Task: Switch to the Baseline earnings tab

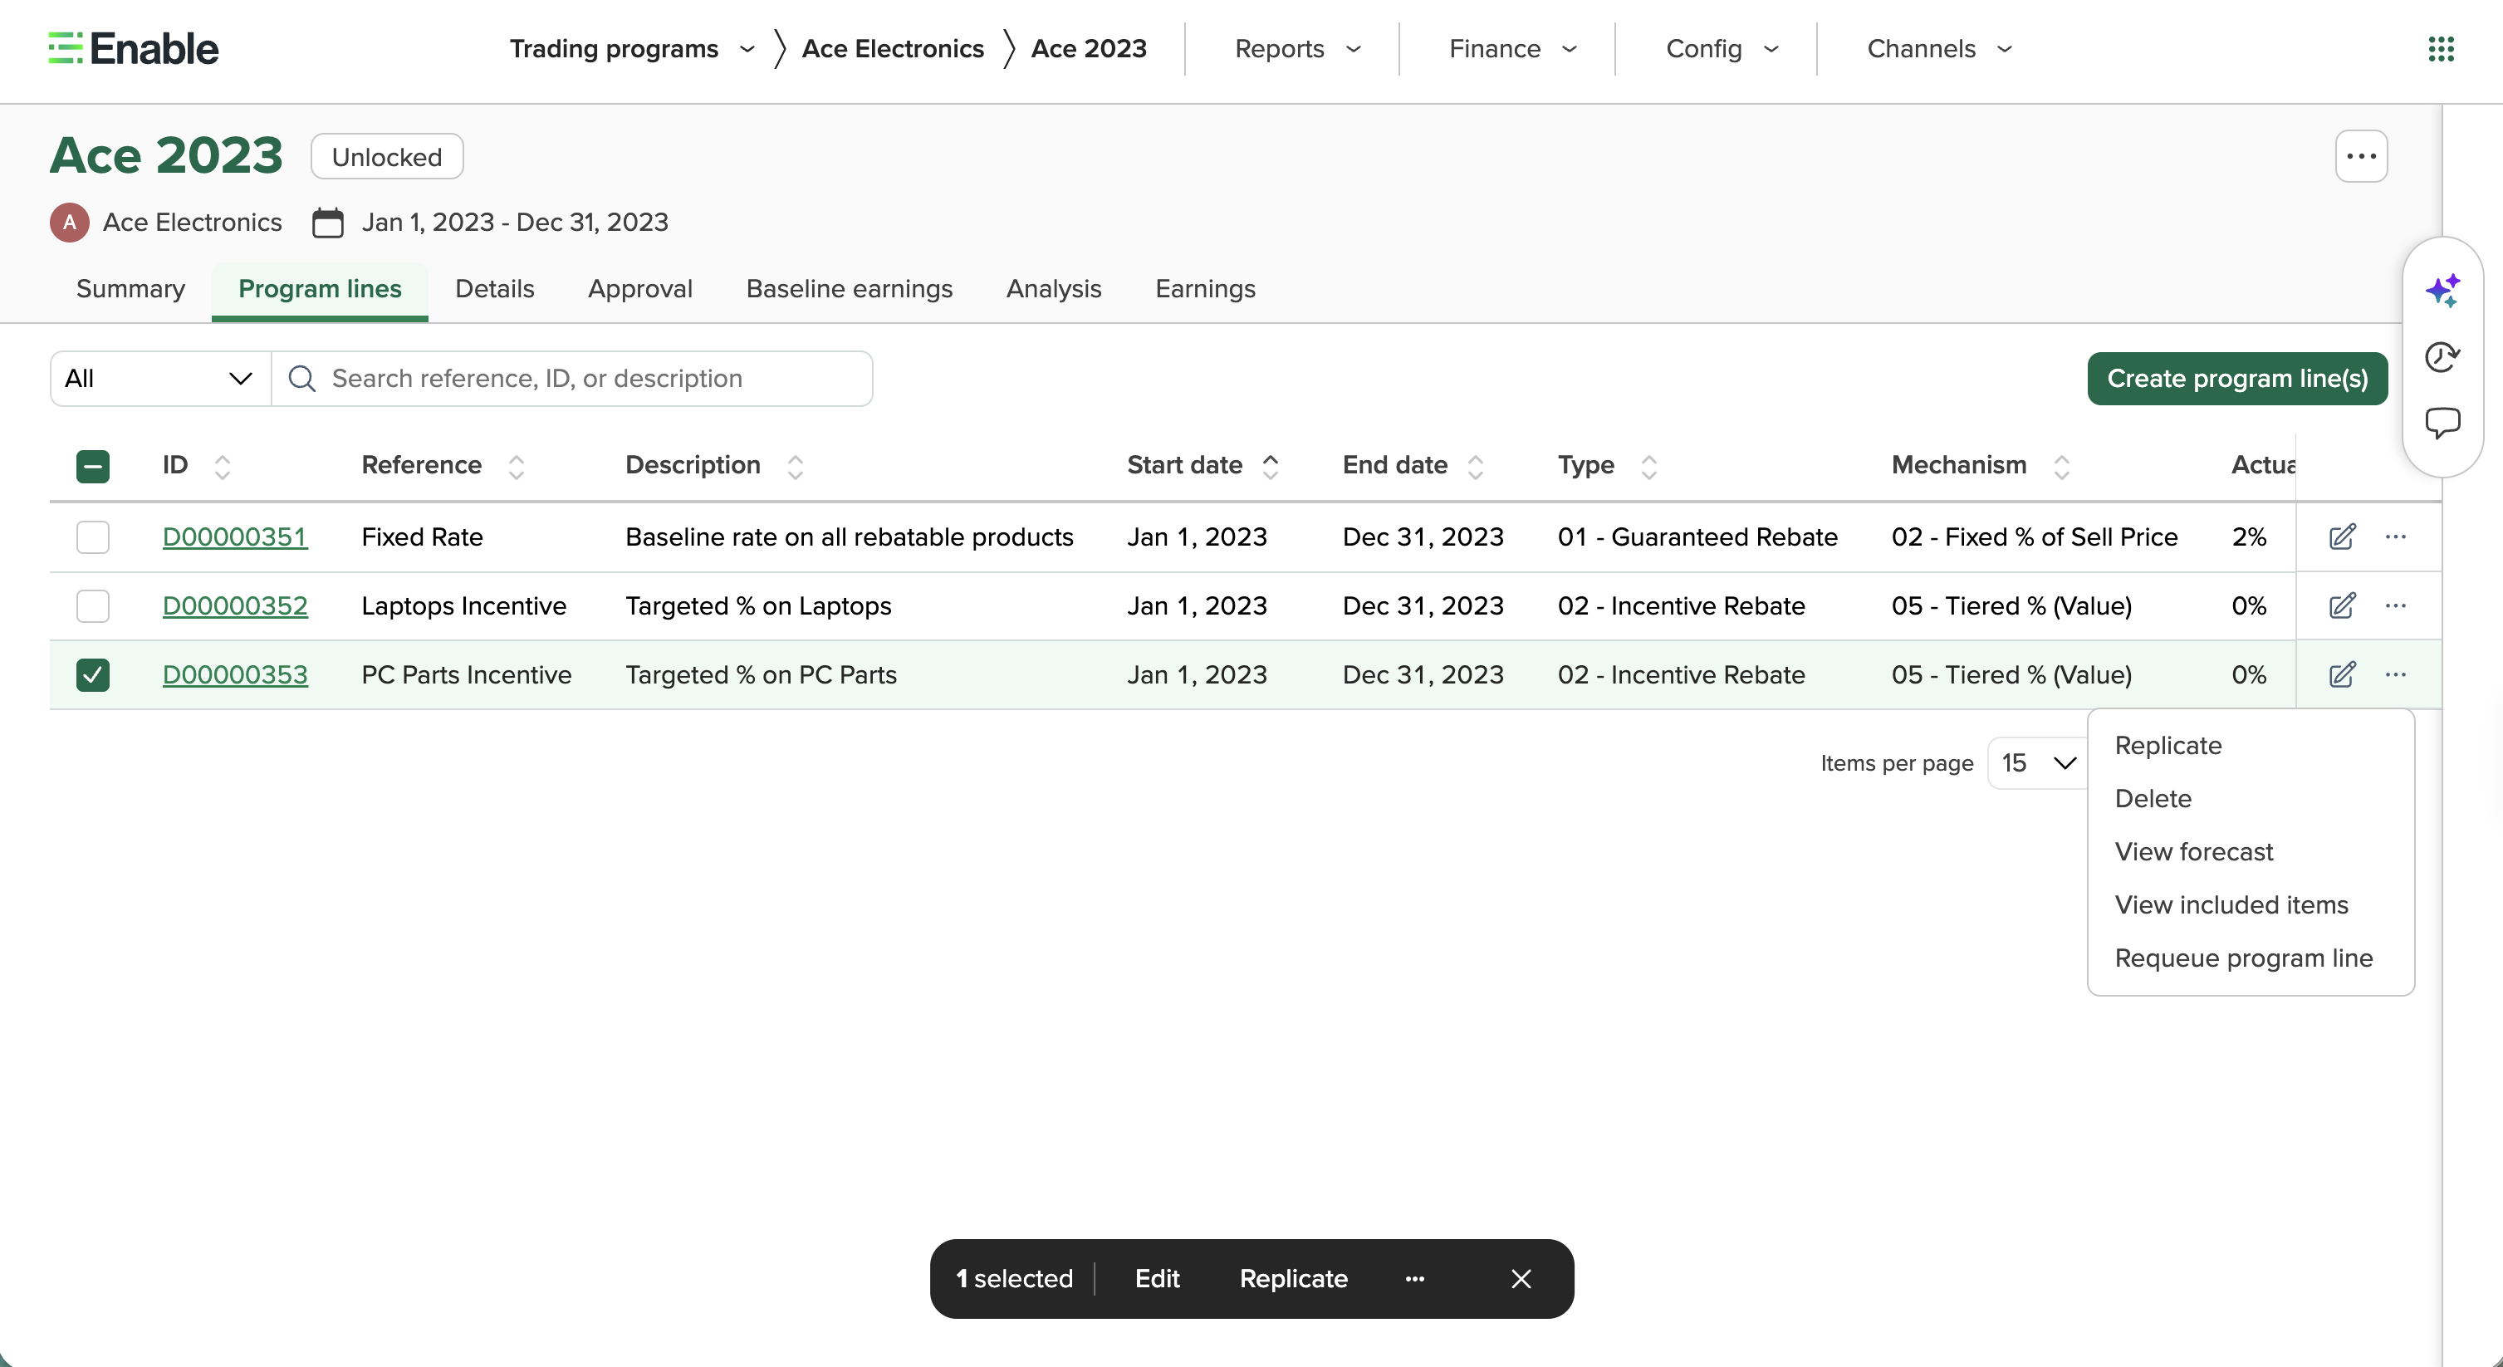Action: coord(850,288)
